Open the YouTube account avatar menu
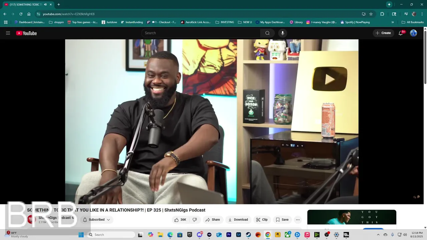 click(413, 33)
